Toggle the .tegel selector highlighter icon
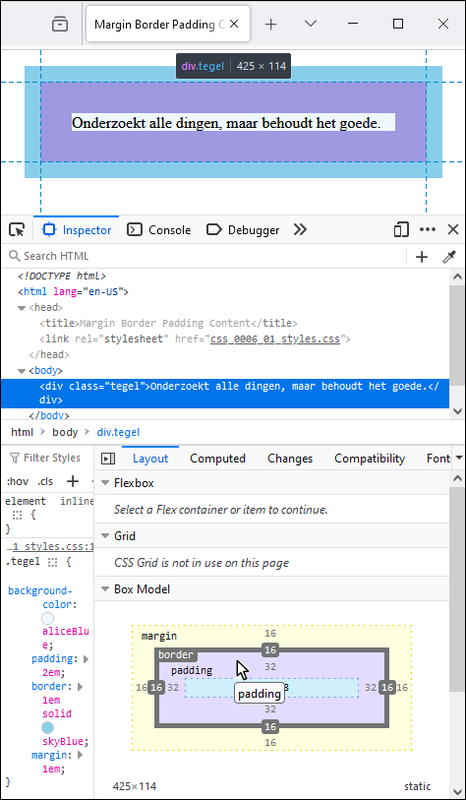The height and width of the screenshot is (800, 466). (x=52, y=563)
